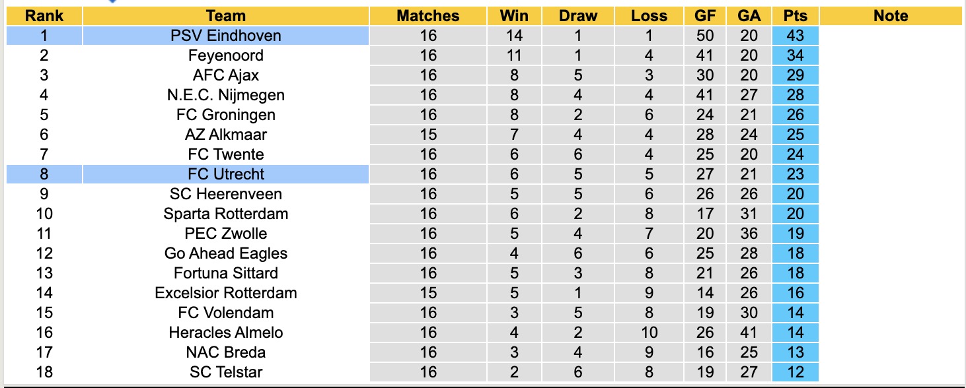
Task: Click the AZ Alkmaar team name
Action: pos(225,135)
